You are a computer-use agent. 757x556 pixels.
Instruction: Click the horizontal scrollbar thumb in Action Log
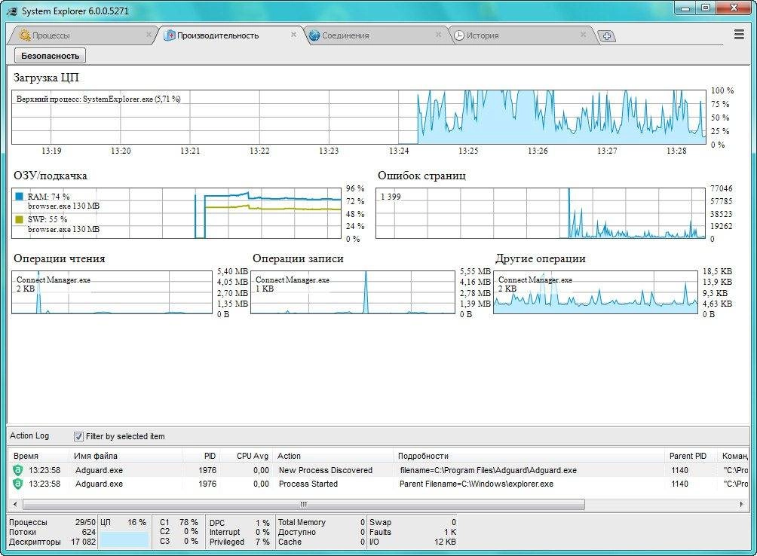[x=304, y=505]
